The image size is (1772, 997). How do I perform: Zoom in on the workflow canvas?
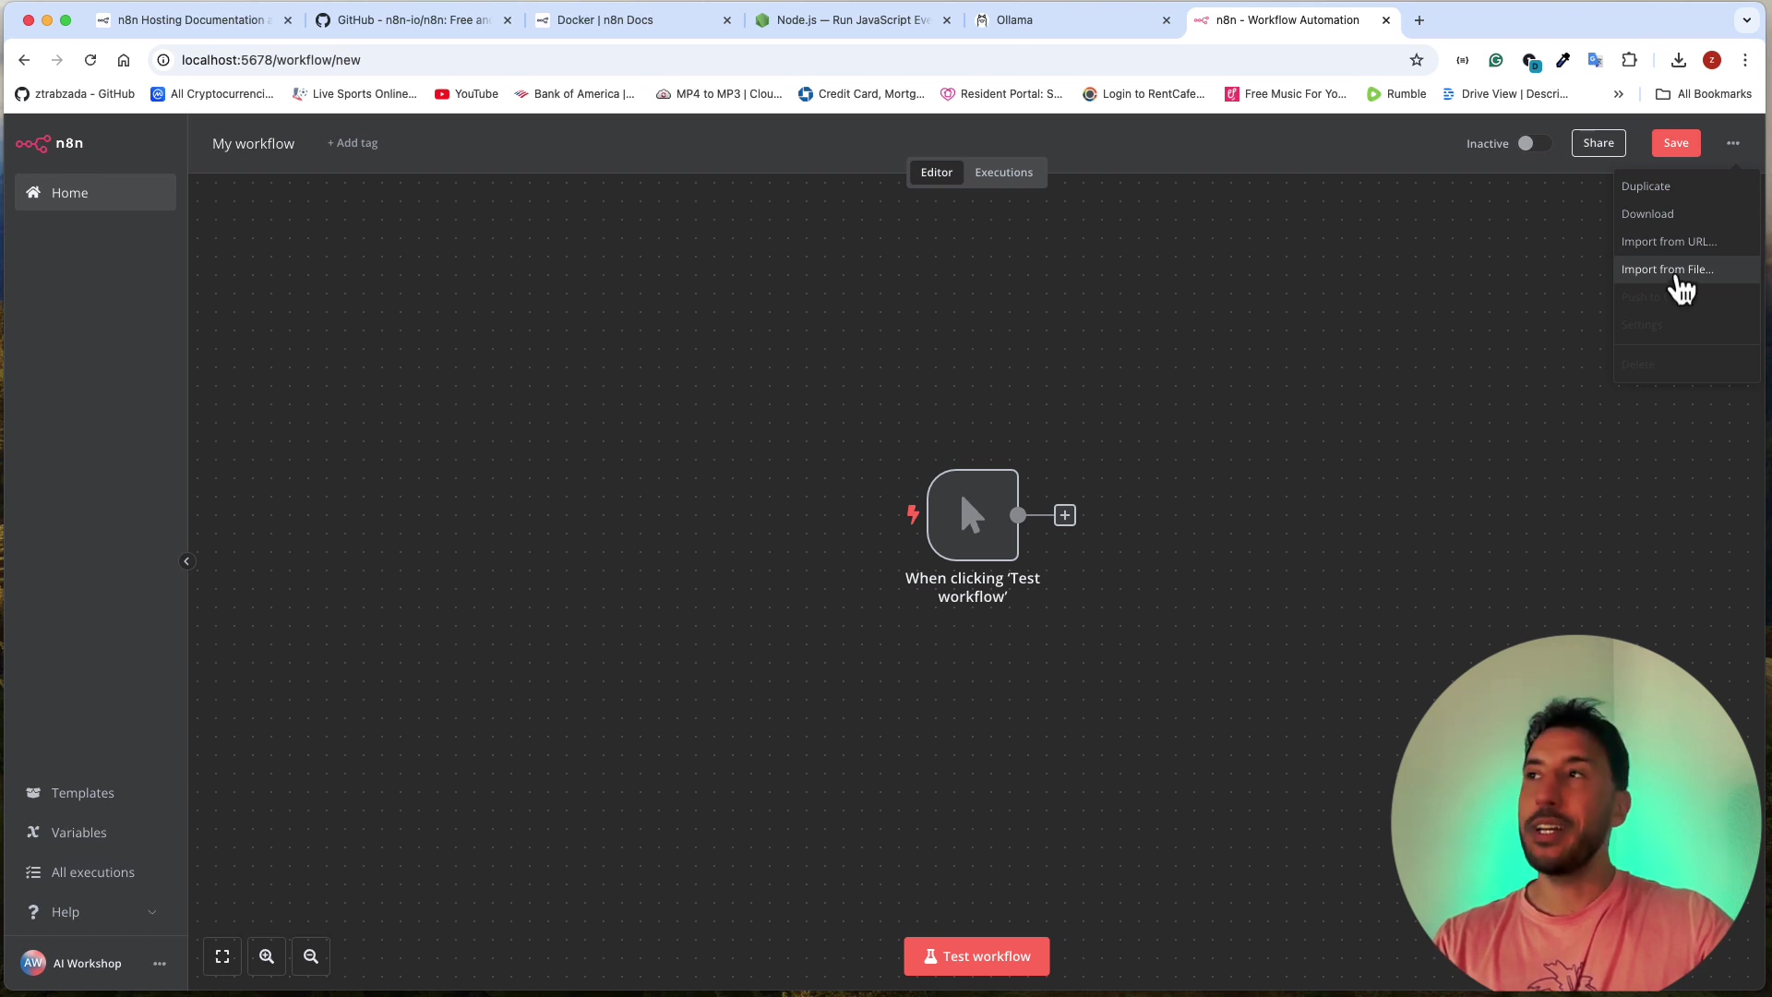point(267,956)
